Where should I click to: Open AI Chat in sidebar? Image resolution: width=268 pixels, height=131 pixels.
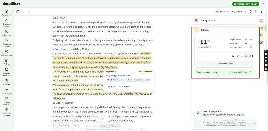coord(7,62)
